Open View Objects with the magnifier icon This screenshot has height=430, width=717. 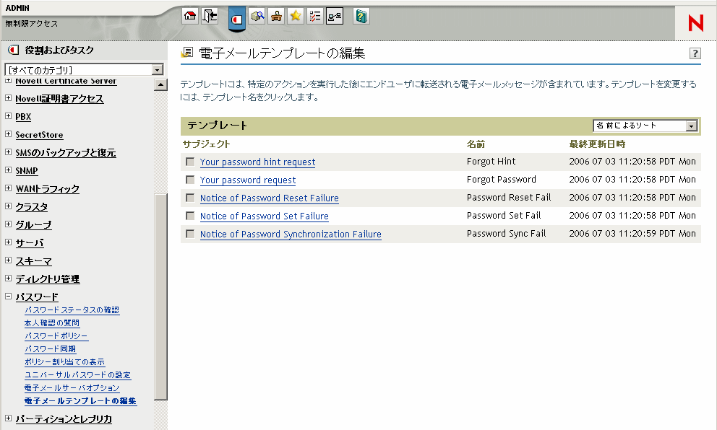[x=257, y=16]
